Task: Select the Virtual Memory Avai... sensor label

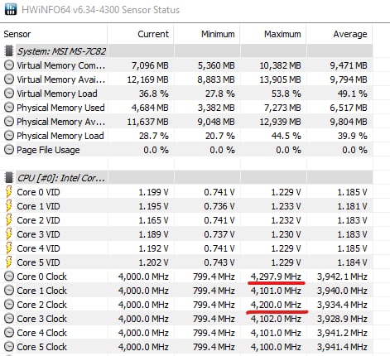Action: [60, 79]
